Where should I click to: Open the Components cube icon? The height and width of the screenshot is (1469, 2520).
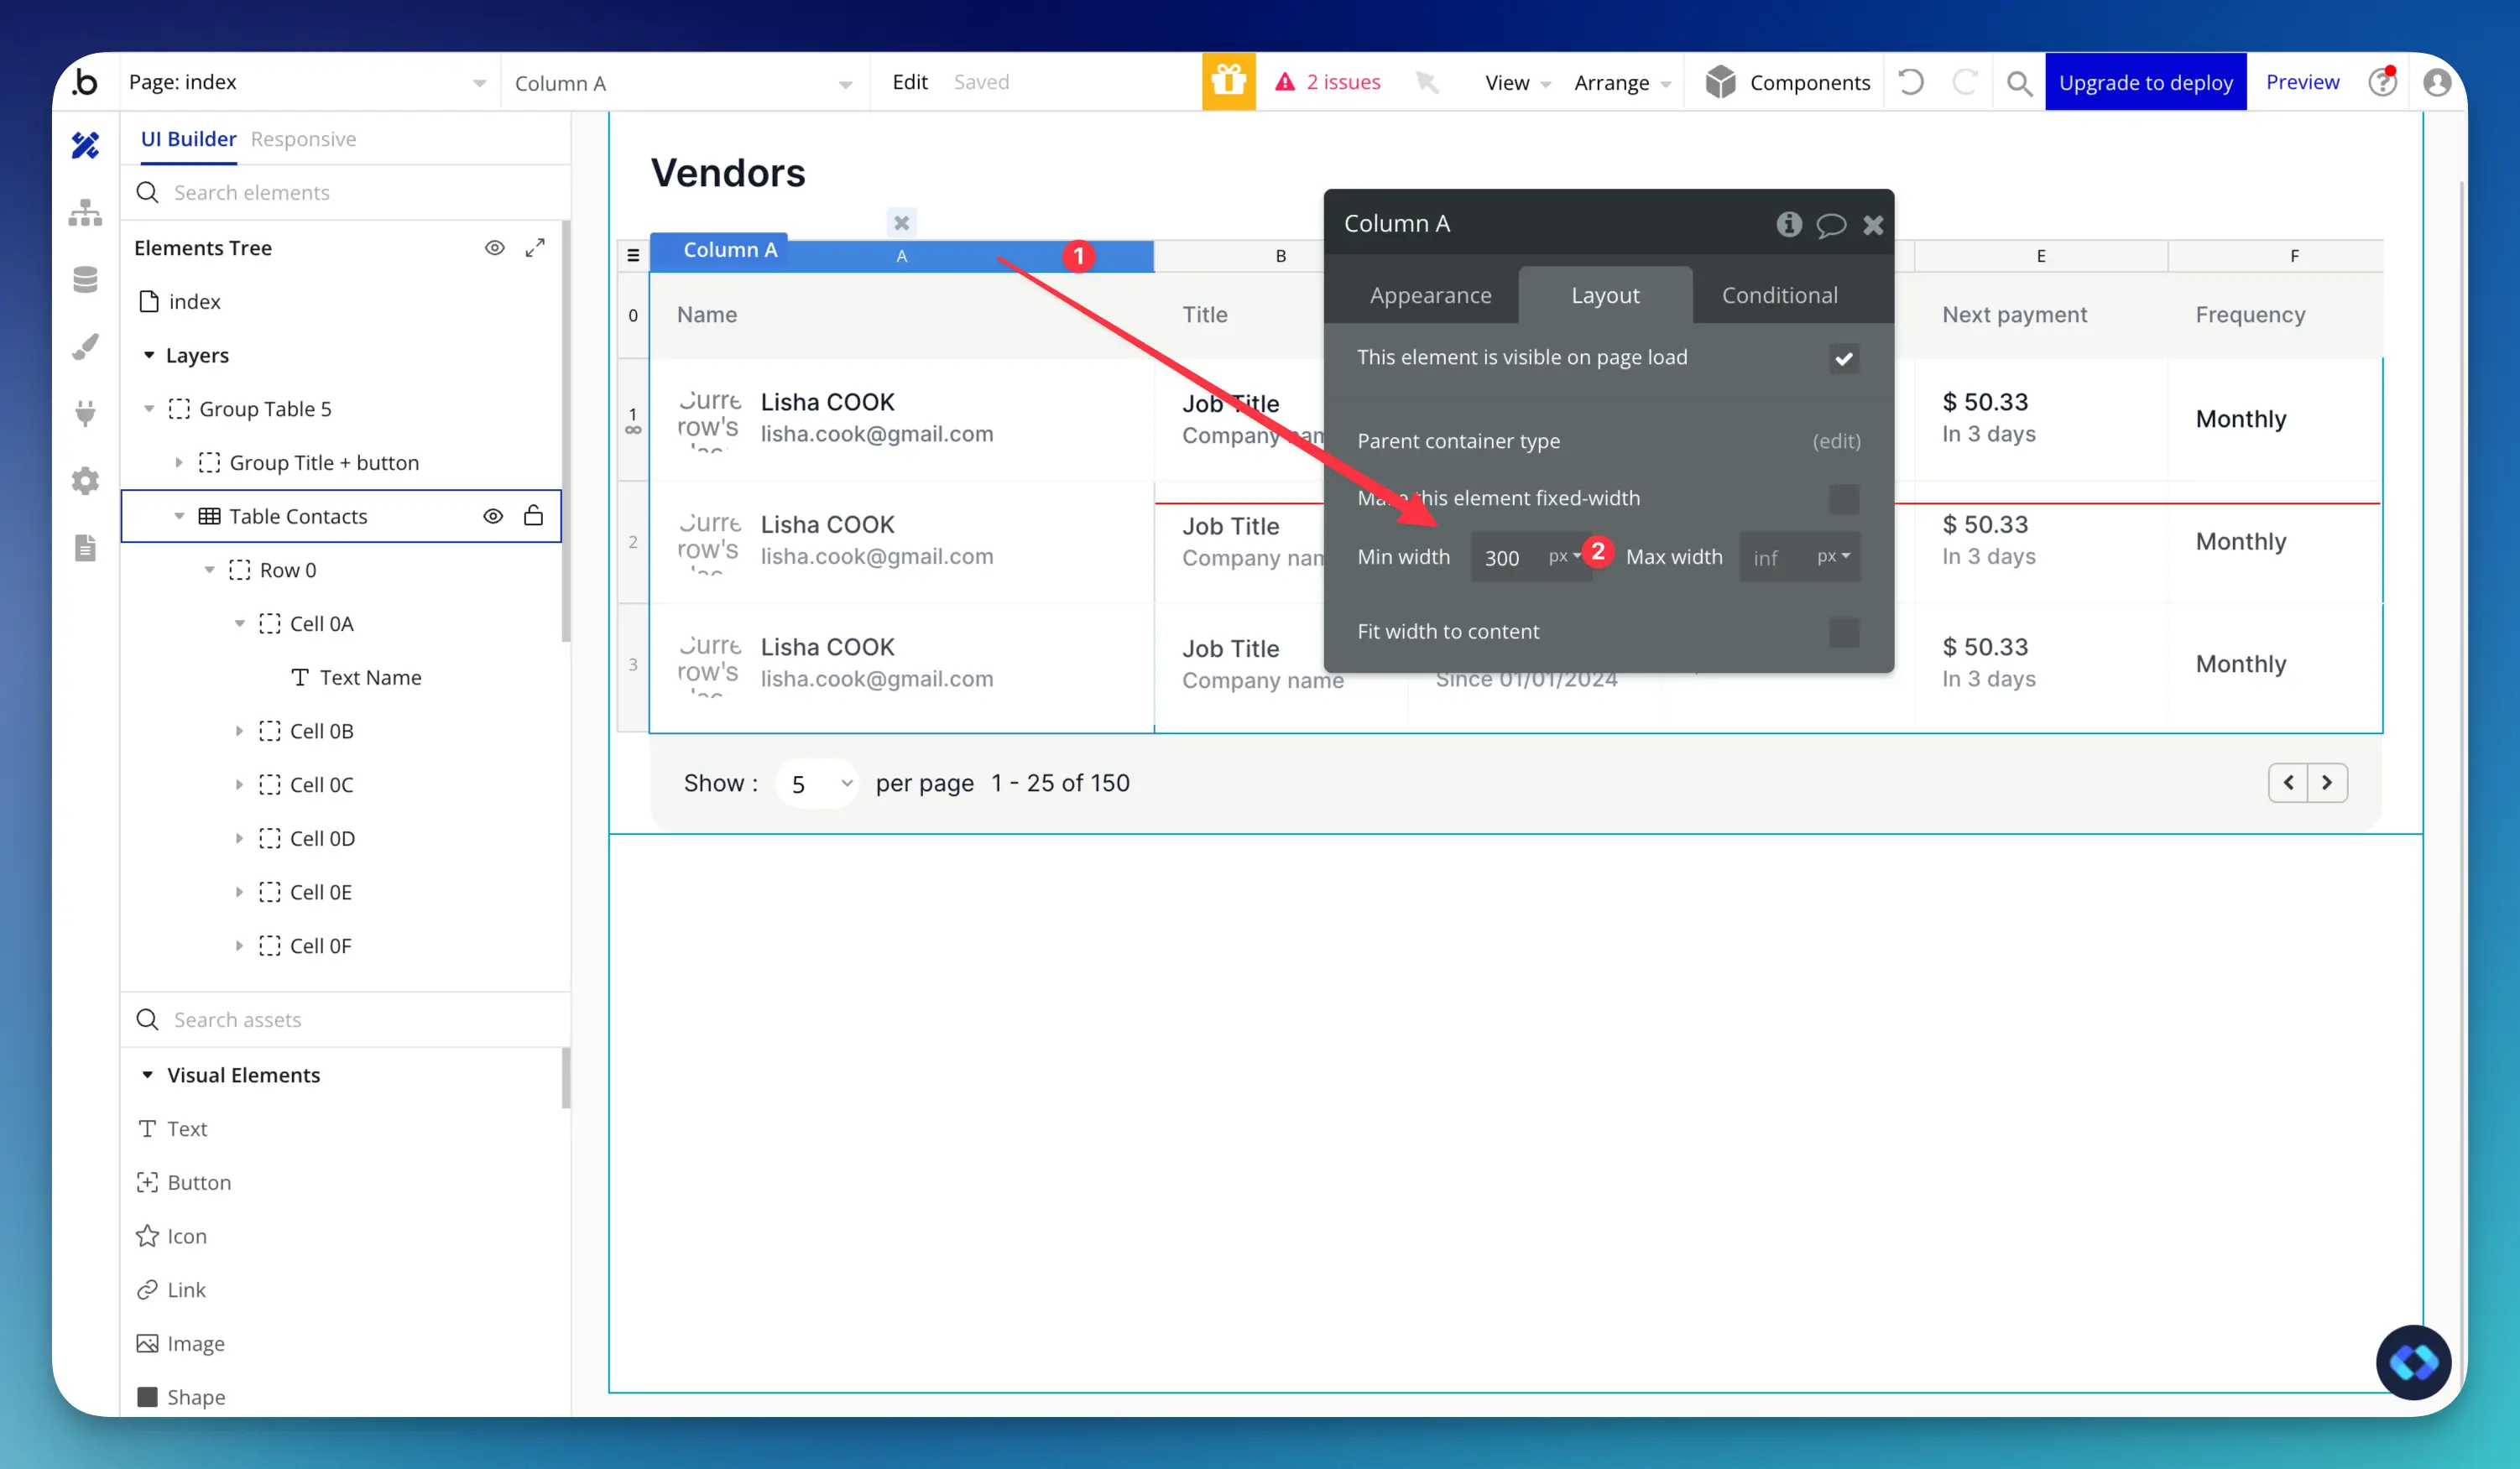[1720, 82]
